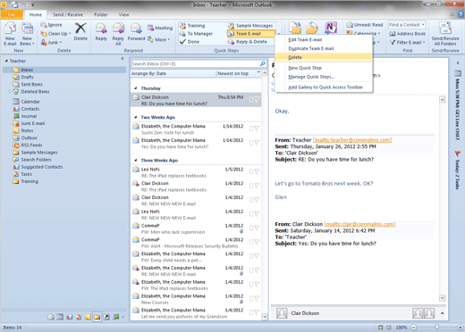Switch to the Send / Receive tab
465x332 pixels.
pos(68,14)
